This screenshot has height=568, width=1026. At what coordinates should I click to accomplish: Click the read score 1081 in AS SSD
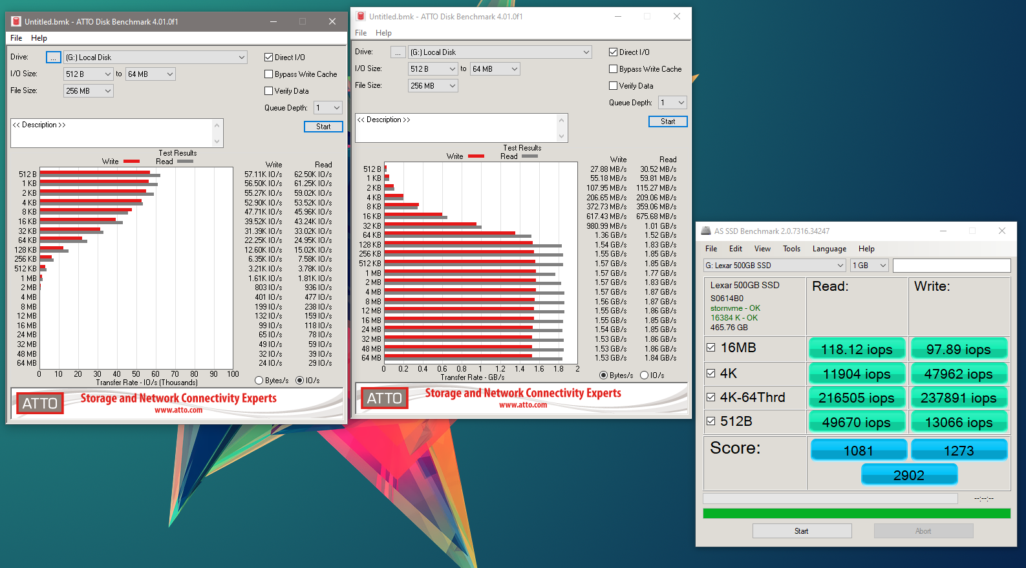point(859,450)
